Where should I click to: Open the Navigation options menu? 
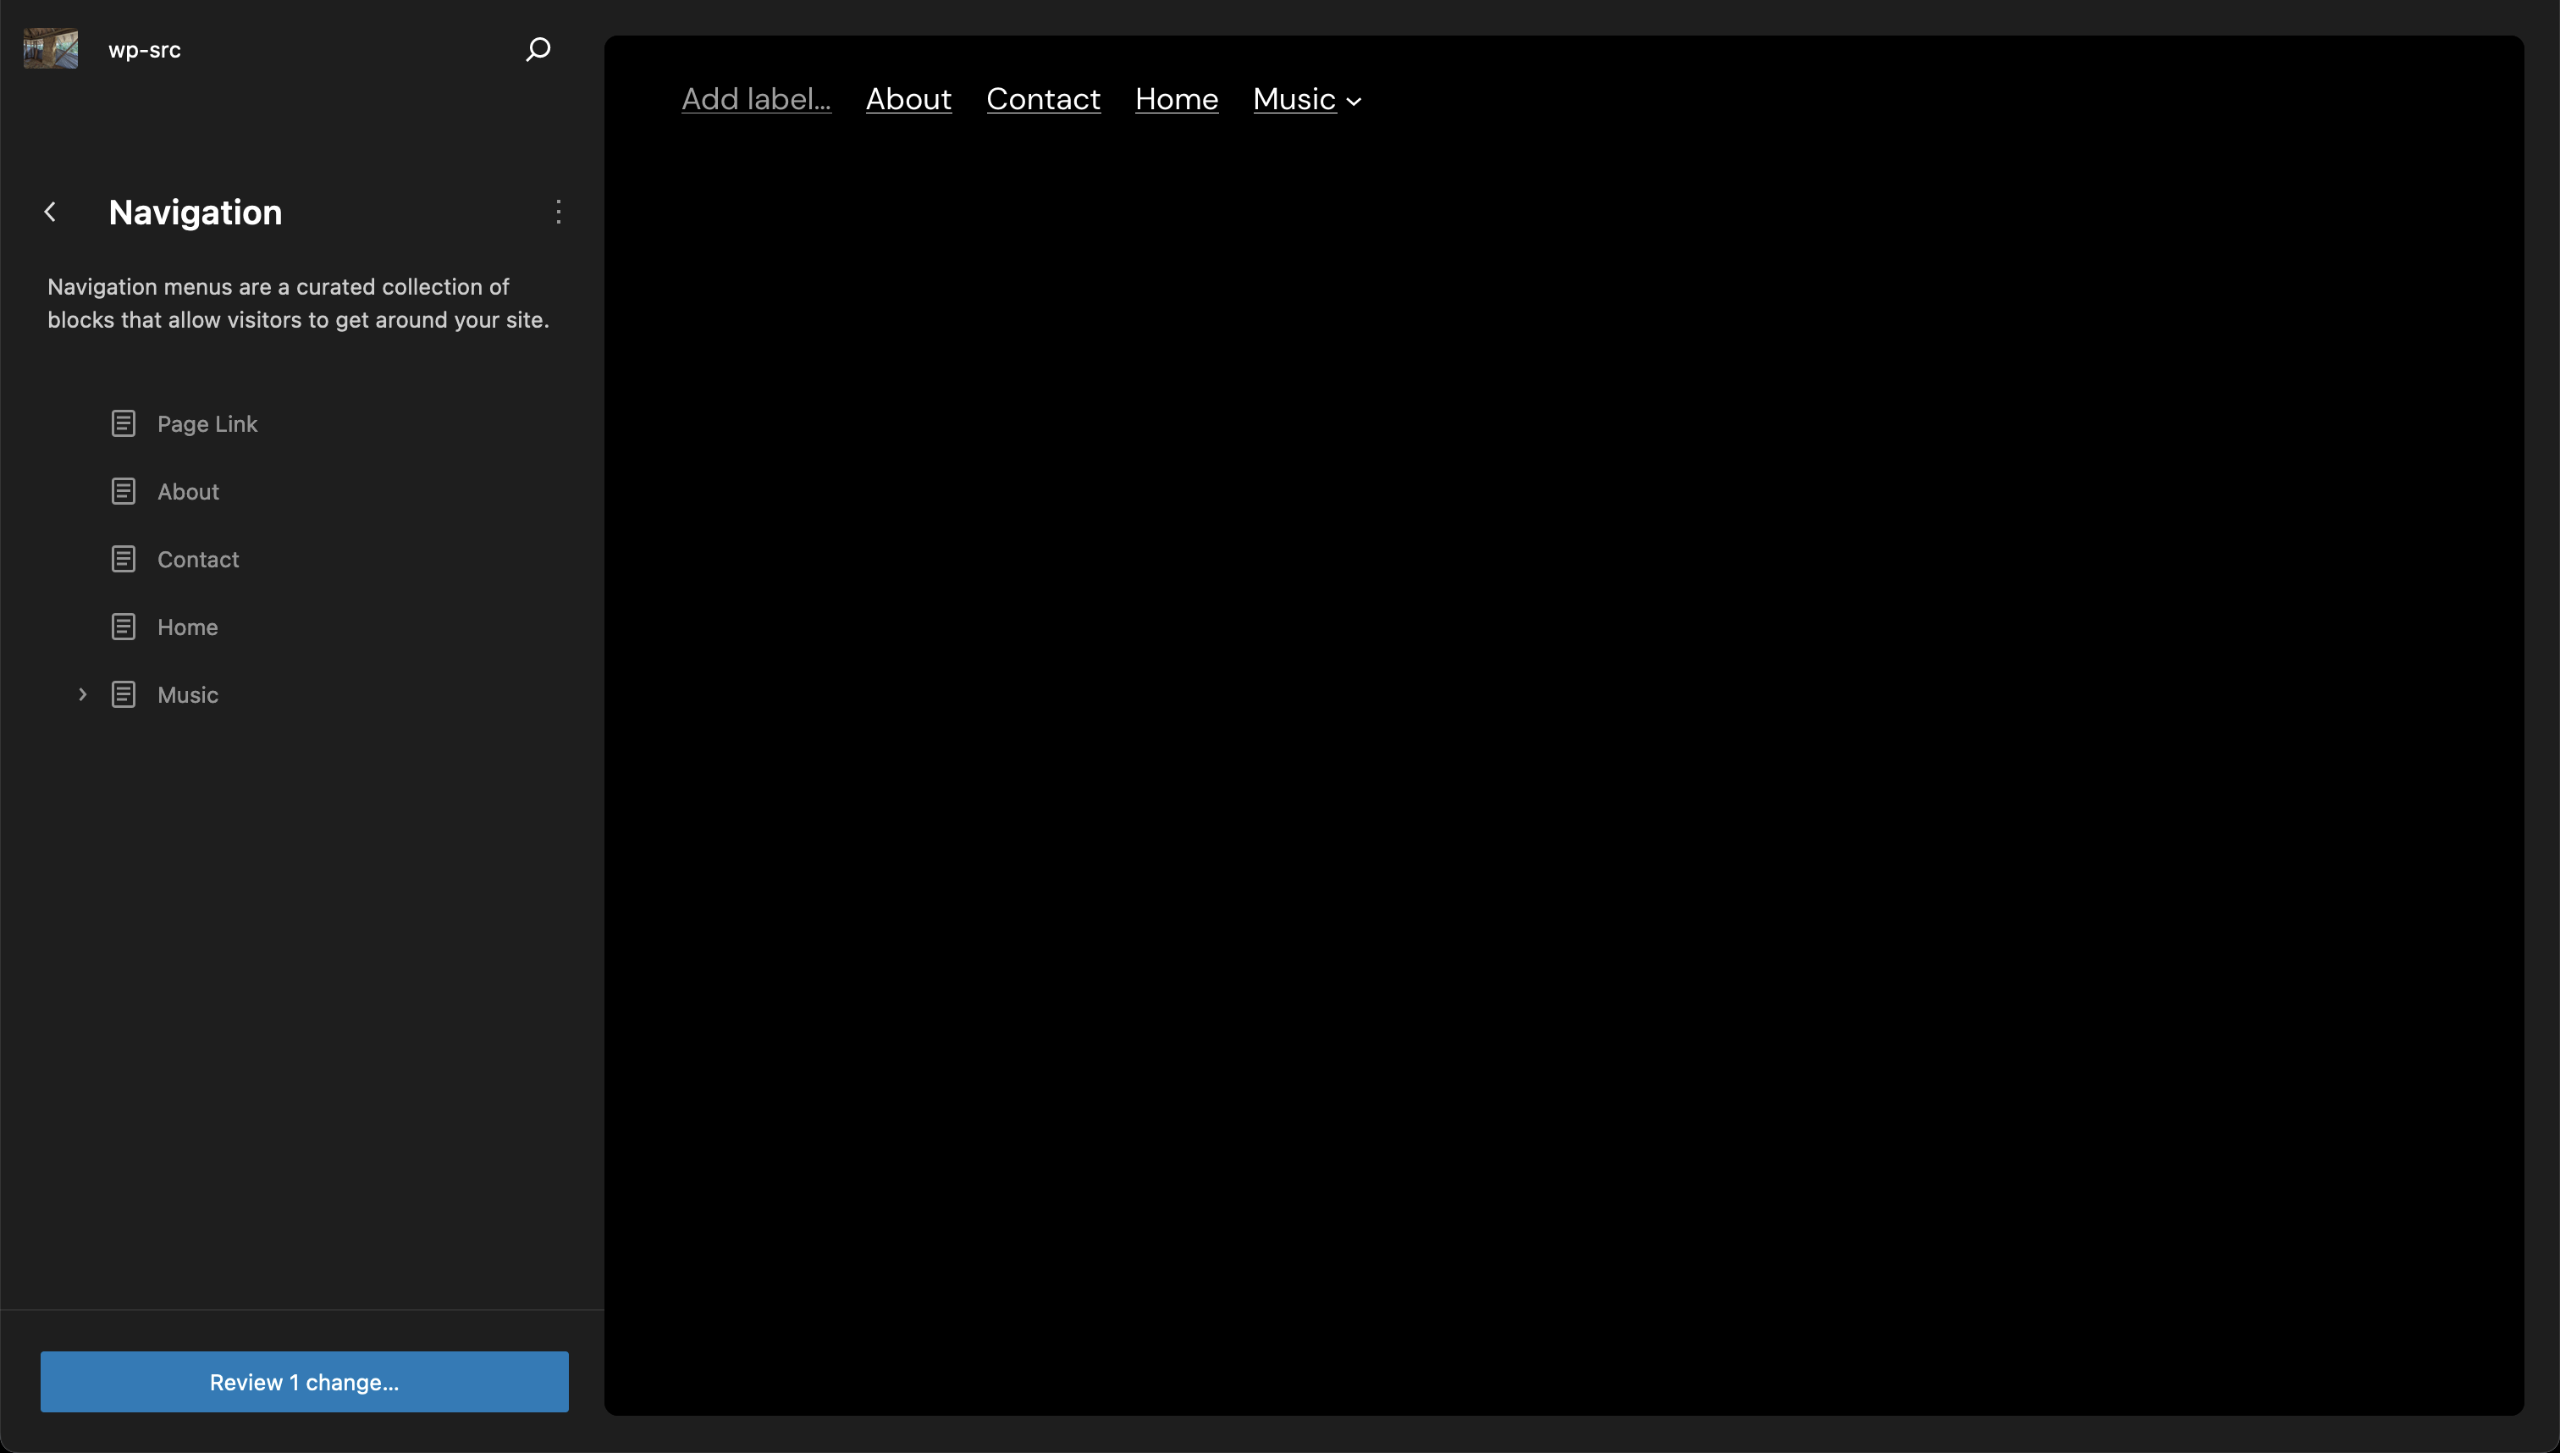coord(558,212)
